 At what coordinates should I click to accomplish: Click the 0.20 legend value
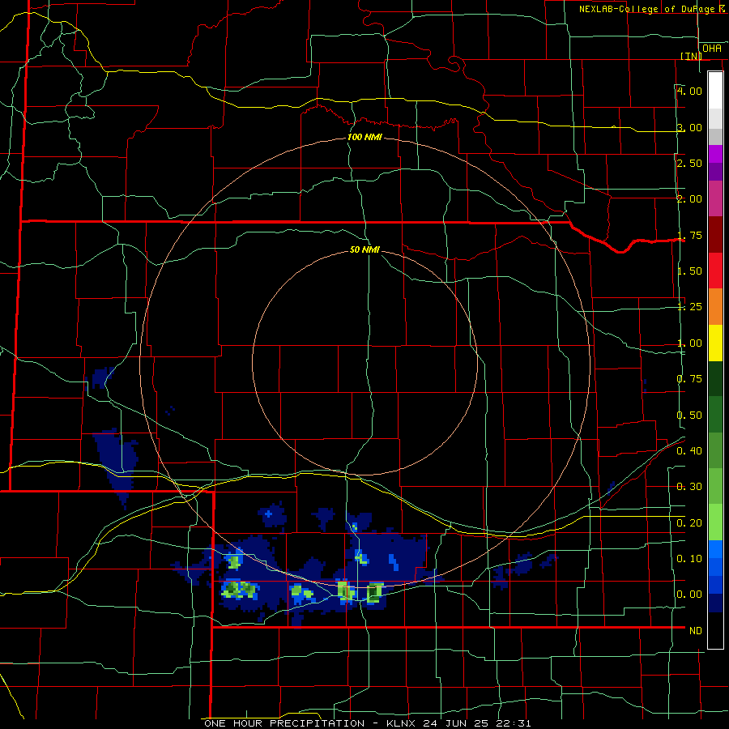689,522
